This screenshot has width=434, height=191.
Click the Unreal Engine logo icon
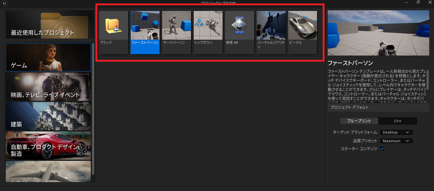point(5,3)
